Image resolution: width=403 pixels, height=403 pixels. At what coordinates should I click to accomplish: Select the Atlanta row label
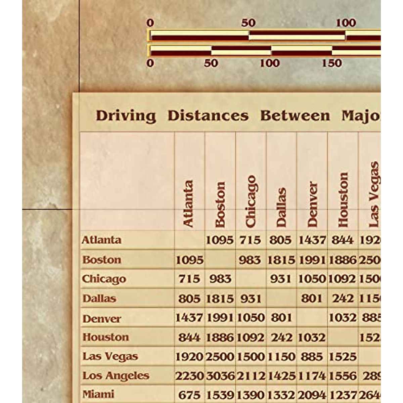[101, 240]
